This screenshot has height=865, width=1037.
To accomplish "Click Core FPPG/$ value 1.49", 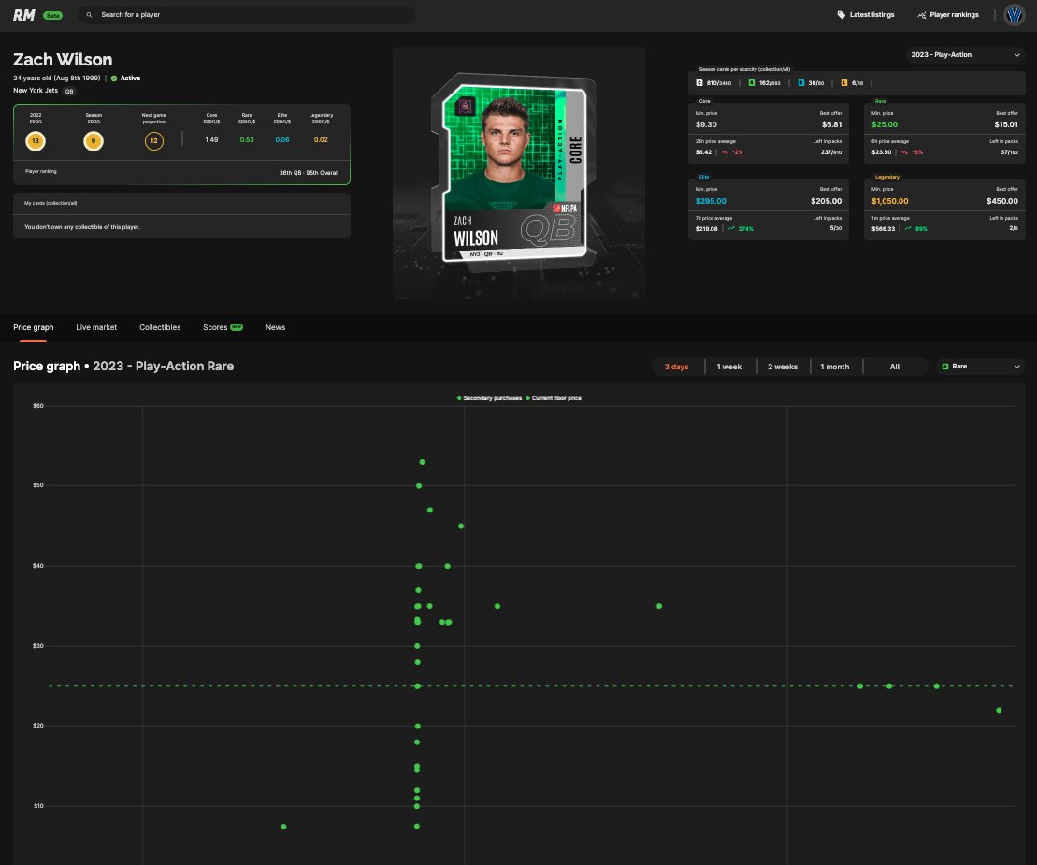I will point(211,139).
